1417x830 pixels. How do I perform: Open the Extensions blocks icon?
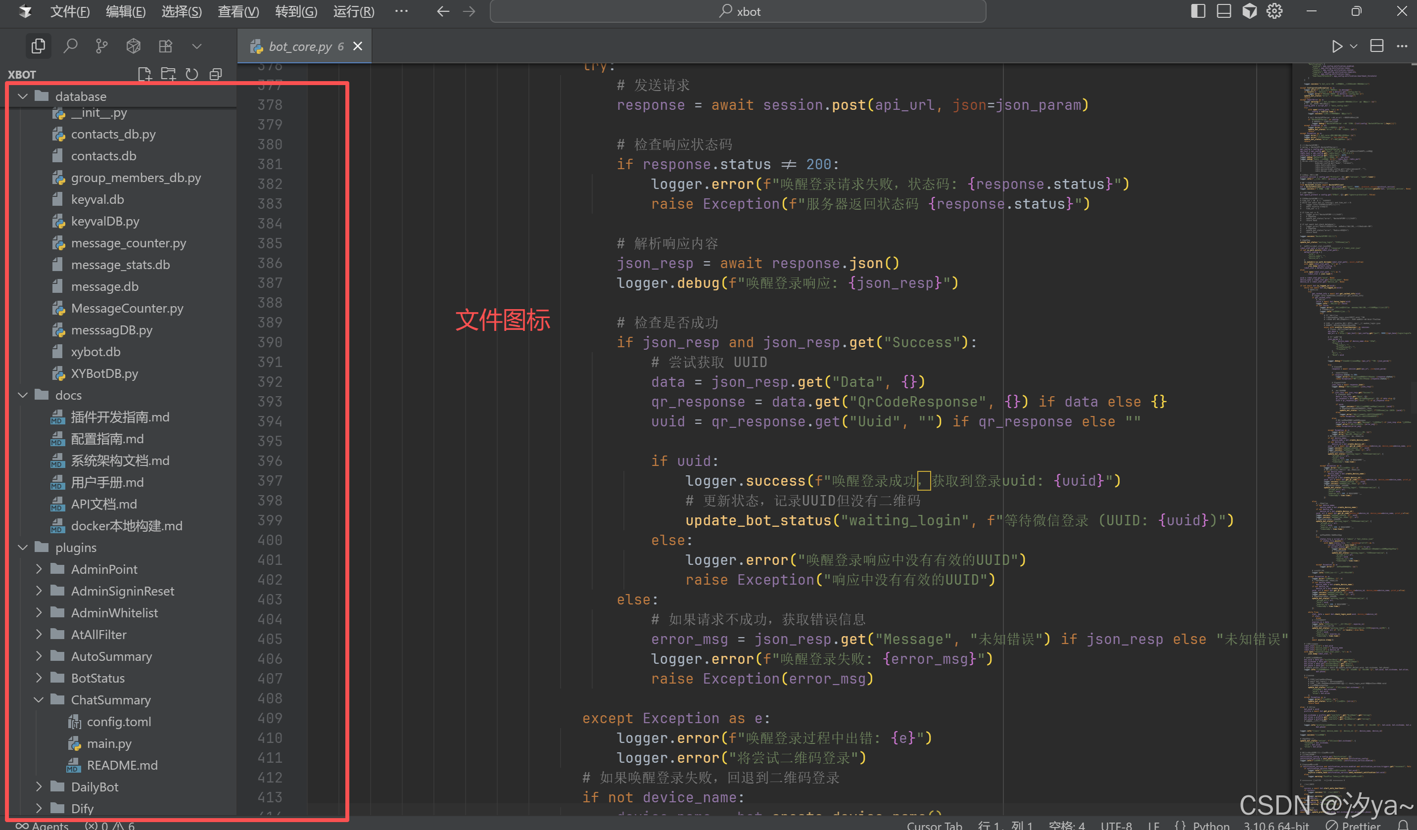pos(165,46)
